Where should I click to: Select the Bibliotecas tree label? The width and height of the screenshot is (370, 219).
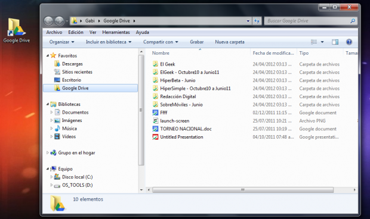(x=69, y=104)
